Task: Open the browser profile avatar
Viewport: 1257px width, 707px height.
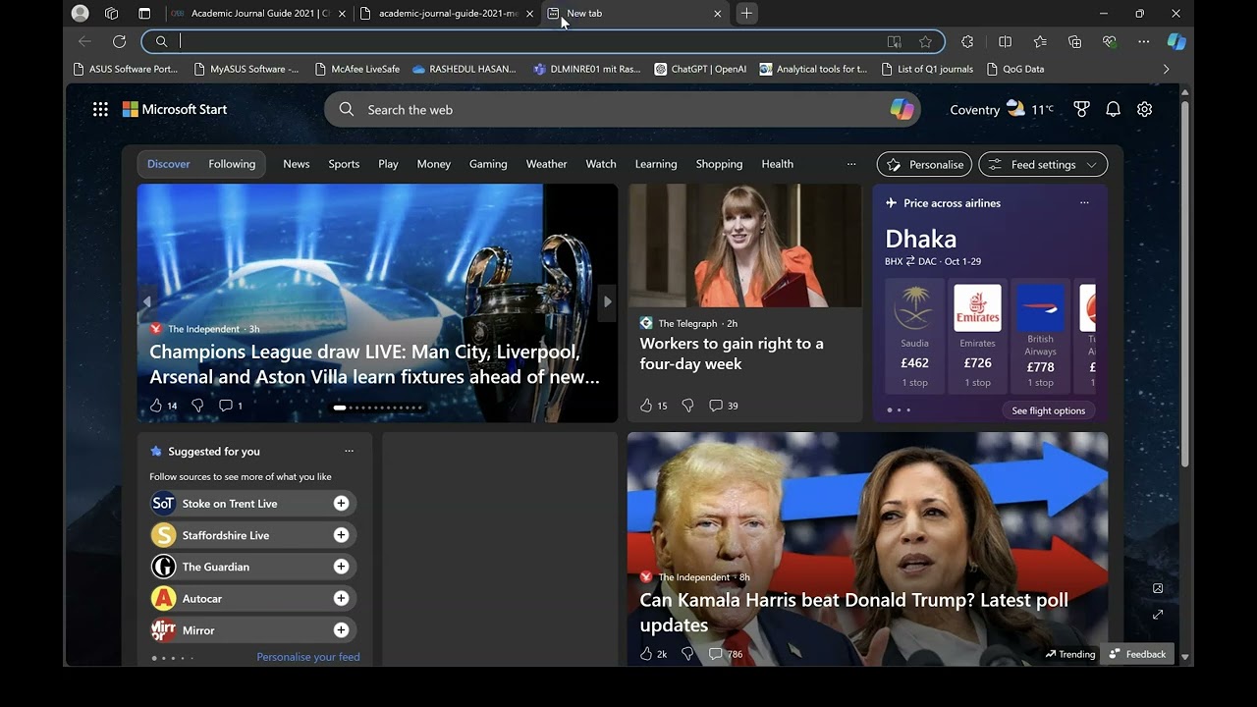Action: [81, 14]
